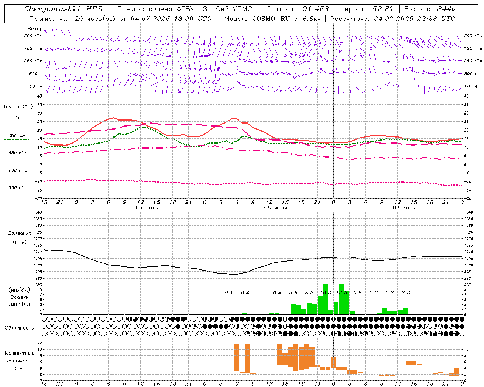Click the 06 июля date label

tap(276, 207)
